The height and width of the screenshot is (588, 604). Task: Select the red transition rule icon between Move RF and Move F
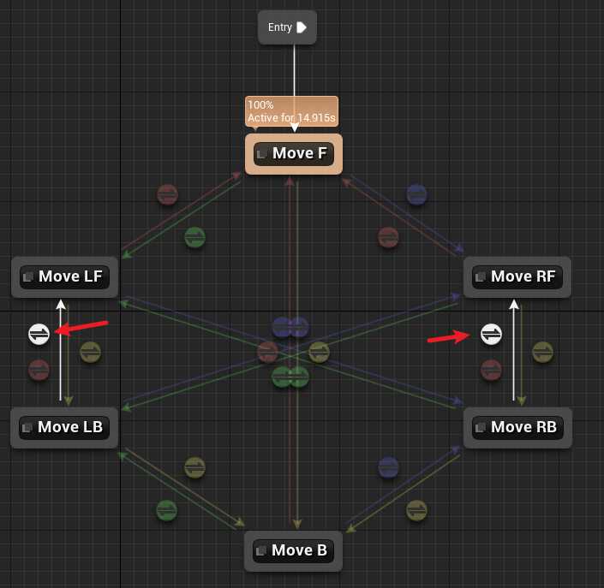coord(388,237)
